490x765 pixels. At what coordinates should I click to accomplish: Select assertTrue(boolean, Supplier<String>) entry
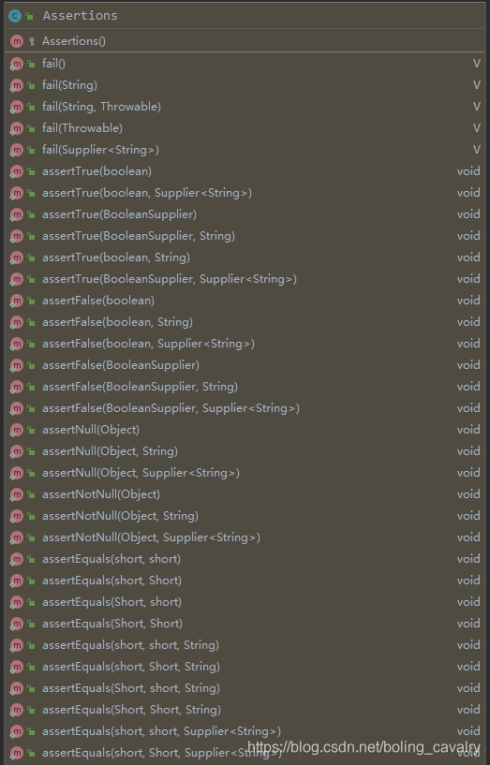[245, 193]
